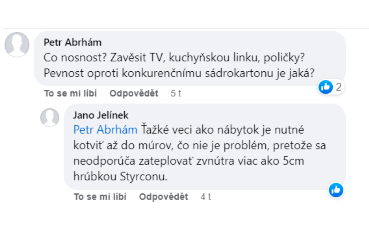Open the "Petr Abrhám" author name link
The width and height of the screenshot is (369, 246).
(73, 42)
